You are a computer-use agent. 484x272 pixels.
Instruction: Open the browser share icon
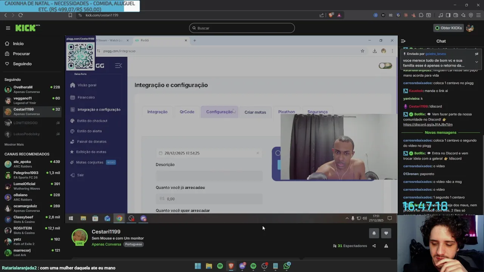click(x=321, y=15)
